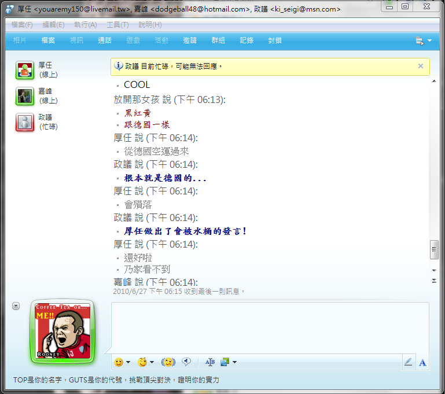This screenshot has height=394, width=445.
Task: Click 檔案 in the blue toolbar
Action: click(x=48, y=40)
